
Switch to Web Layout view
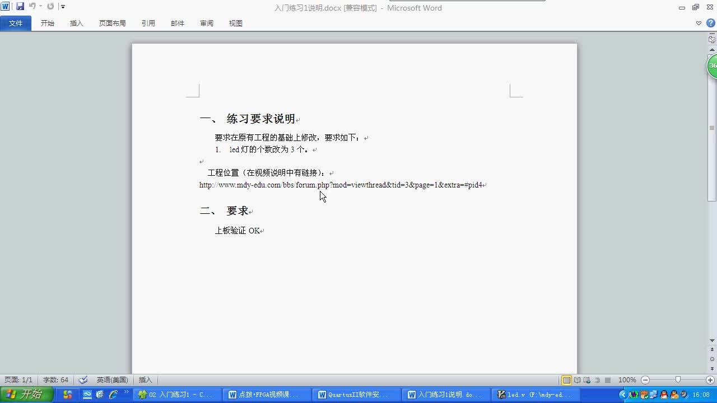coord(587,380)
